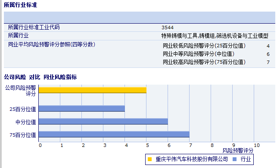Click the blank blue table header band
Image resolution: width=277 pixels, height=168 pixels.
[140, 17]
